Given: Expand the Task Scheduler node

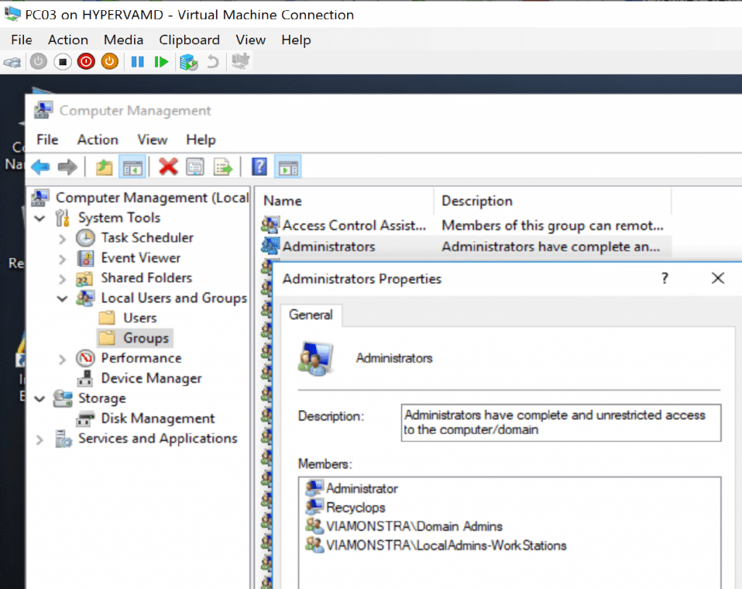Looking at the screenshot, I should tap(62, 238).
